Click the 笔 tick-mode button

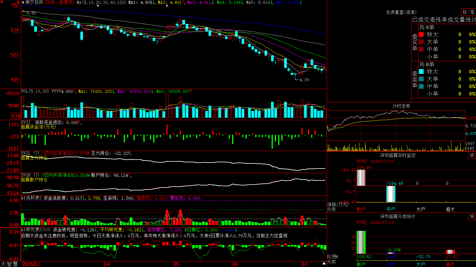pos(472,12)
